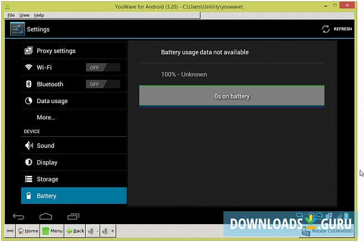This screenshot has height=242, width=364.
Task: Maximize the YouWave window
Action: coord(335,5)
